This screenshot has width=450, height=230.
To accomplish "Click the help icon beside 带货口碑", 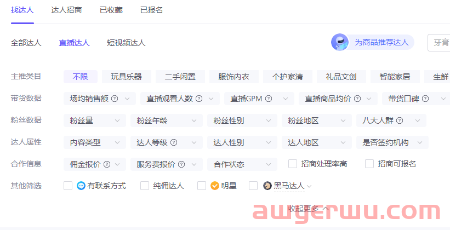I will 425,99.
